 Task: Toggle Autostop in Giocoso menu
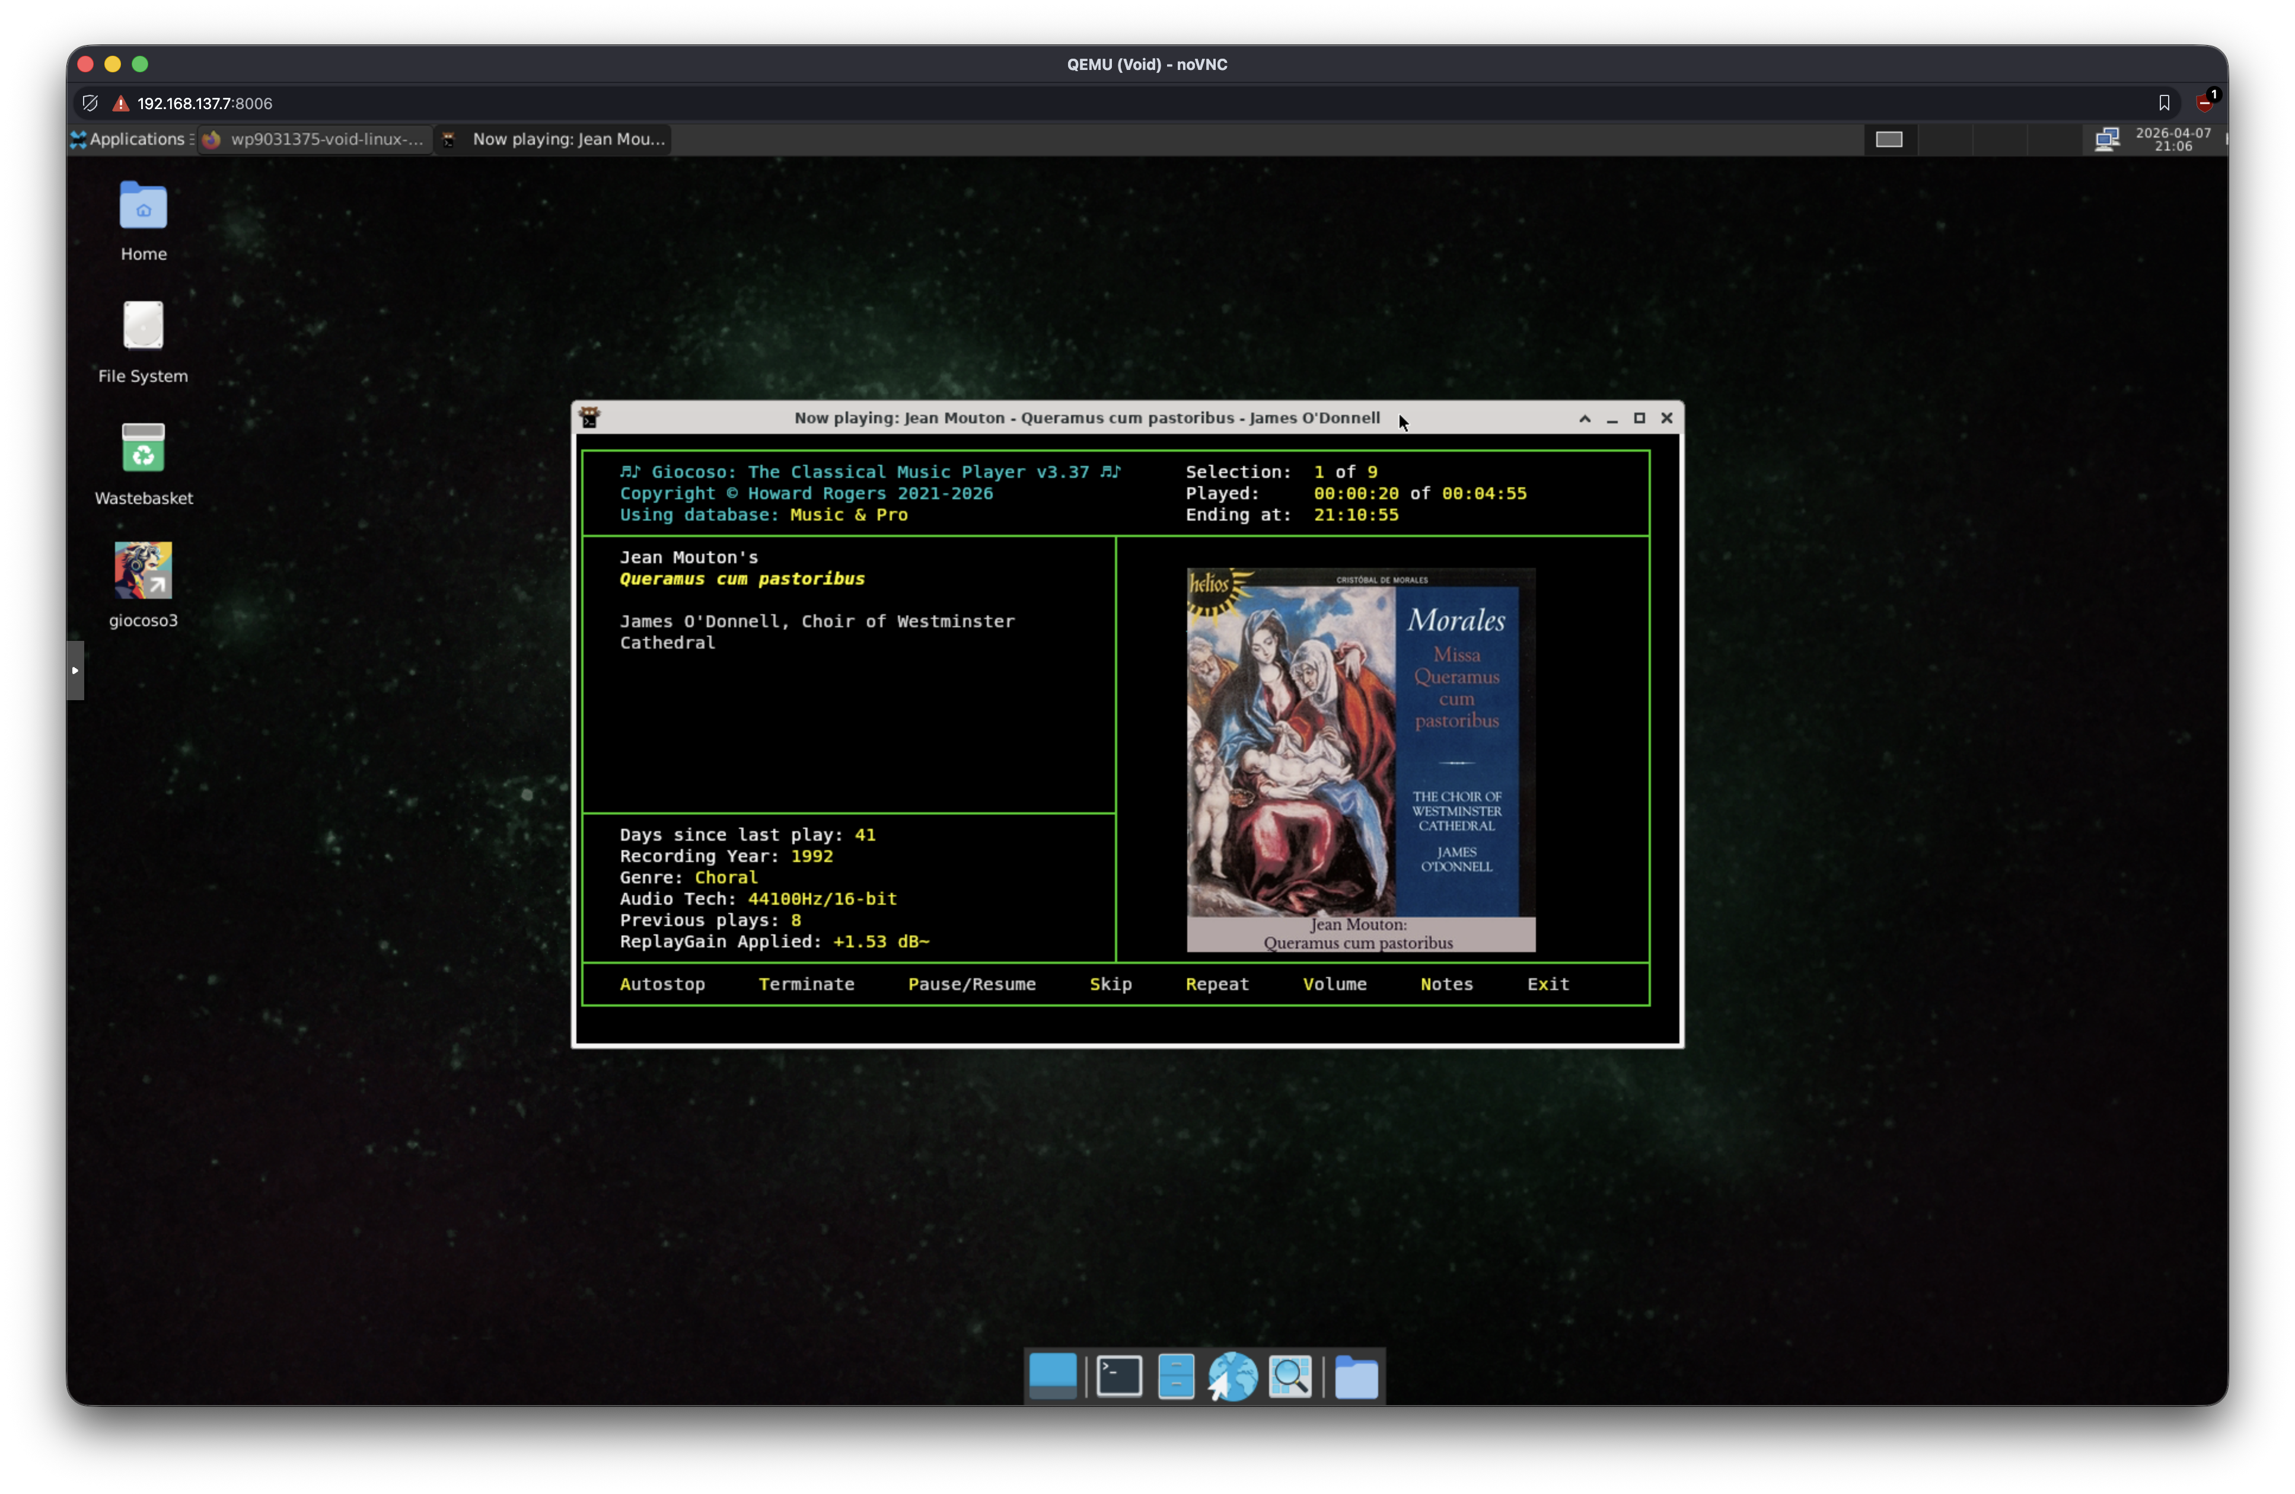point(661,984)
